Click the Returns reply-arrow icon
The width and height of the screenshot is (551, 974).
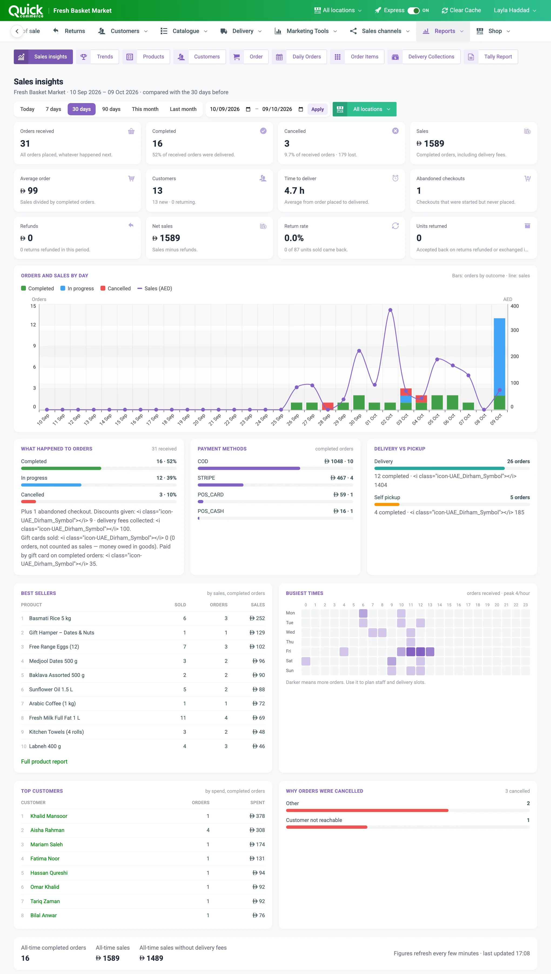(56, 31)
